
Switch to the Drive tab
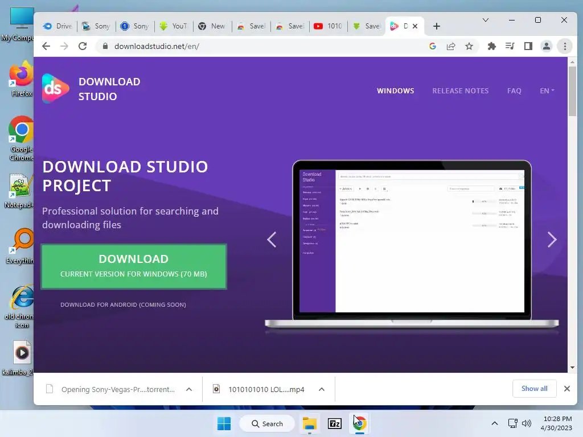pos(58,26)
